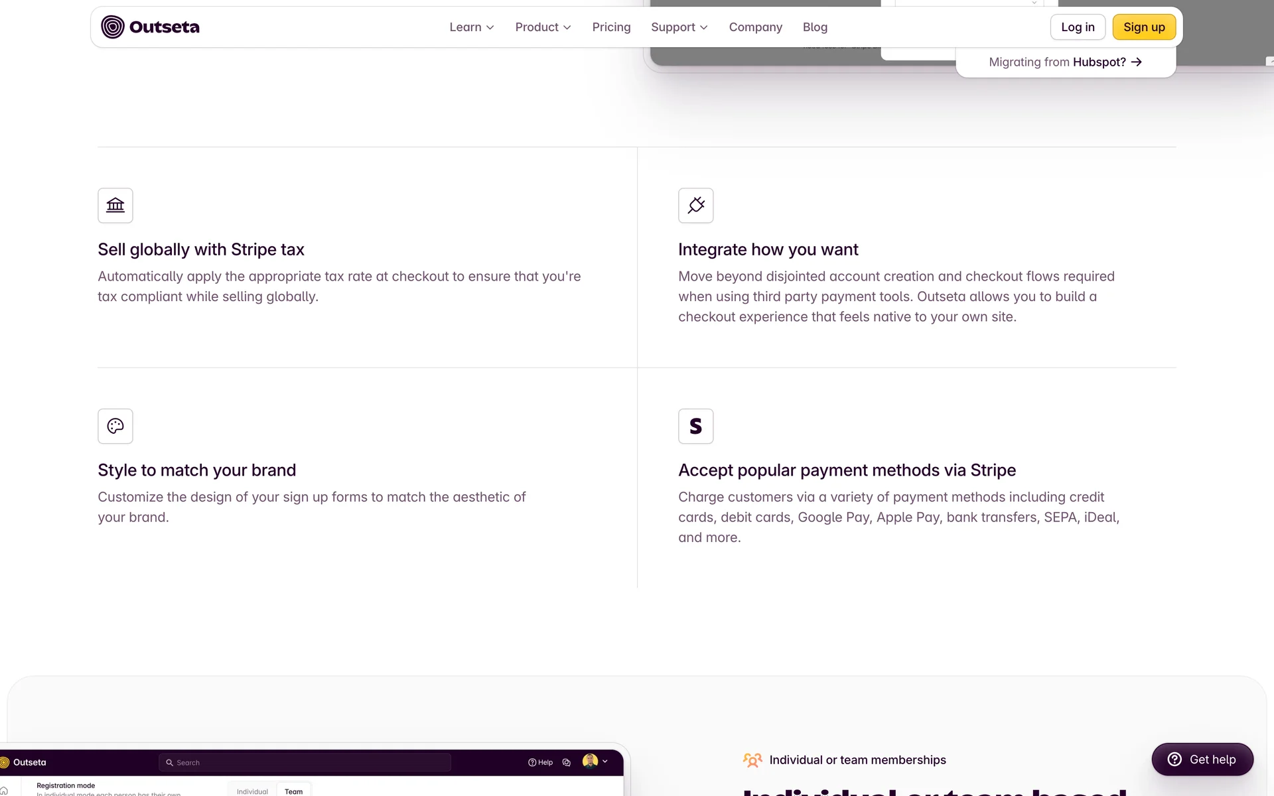Viewport: 1274px width, 796px height.
Task: Open the Company page
Action: tap(755, 27)
